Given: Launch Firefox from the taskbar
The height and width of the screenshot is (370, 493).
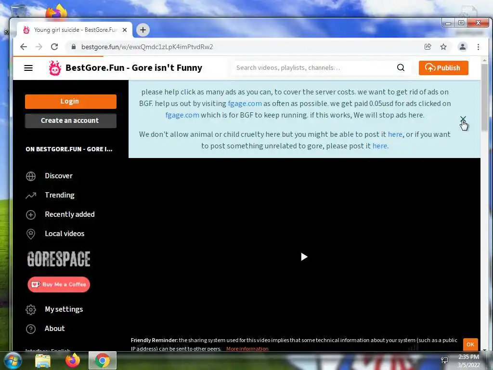Looking at the screenshot, I should [73, 360].
